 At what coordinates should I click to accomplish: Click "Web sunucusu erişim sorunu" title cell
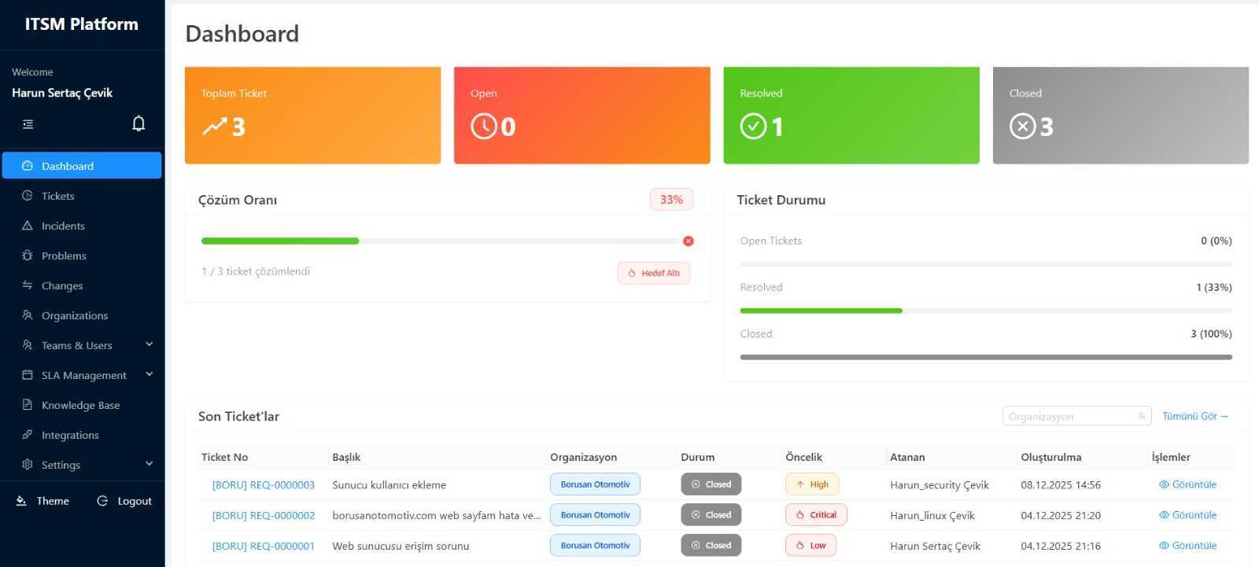pyautogui.click(x=401, y=546)
